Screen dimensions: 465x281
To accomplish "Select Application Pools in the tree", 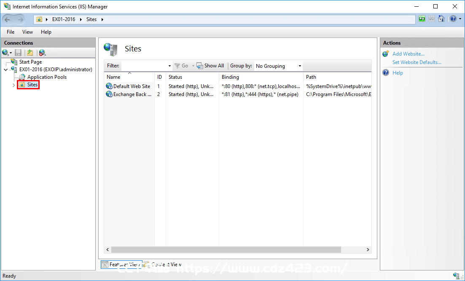I will click(47, 77).
